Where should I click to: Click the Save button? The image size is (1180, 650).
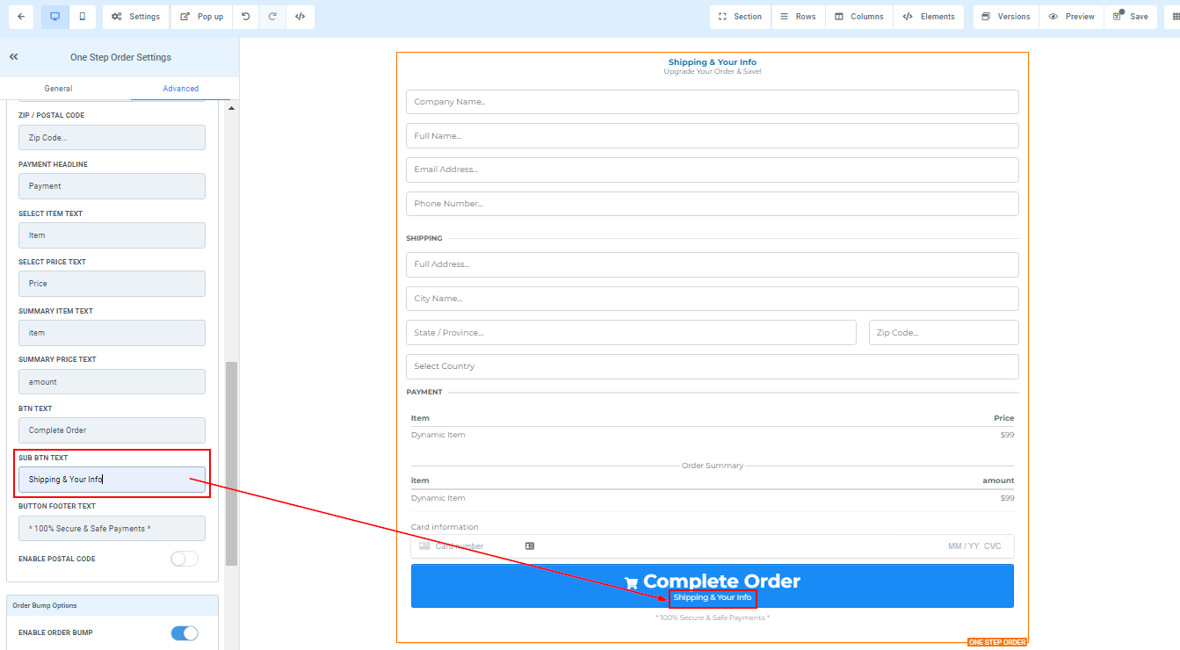click(1130, 17)
